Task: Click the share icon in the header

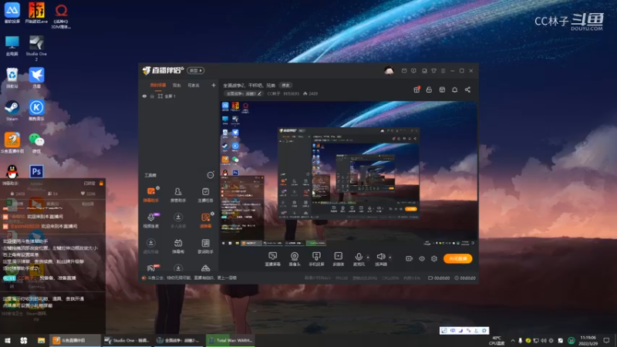Action: point(467,89)
